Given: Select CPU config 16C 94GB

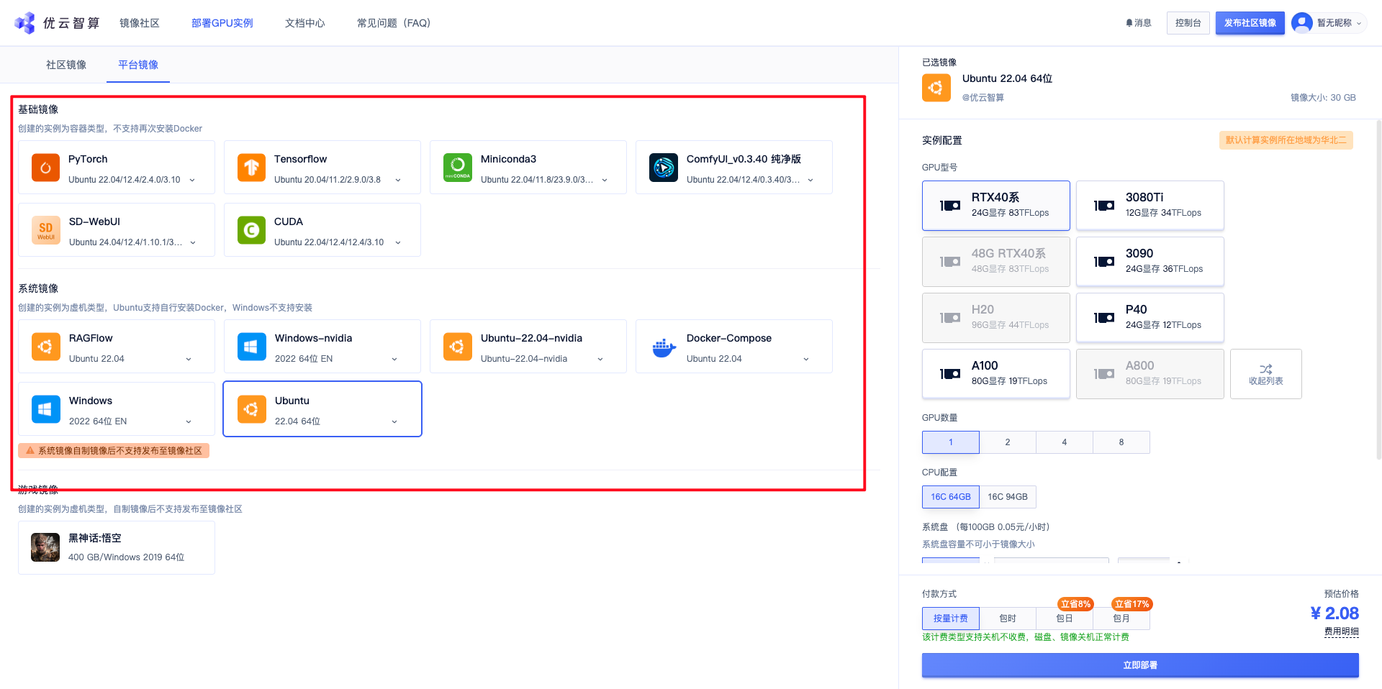Looking at the screenshot, I should 1008,497.
